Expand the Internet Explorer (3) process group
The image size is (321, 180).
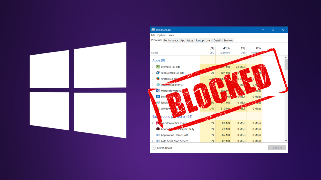153,85
